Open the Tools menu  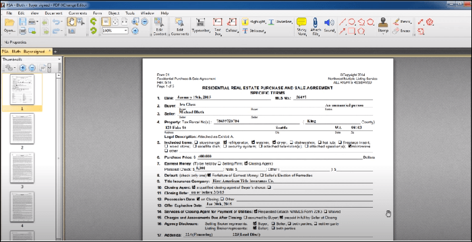pos(130,13)
